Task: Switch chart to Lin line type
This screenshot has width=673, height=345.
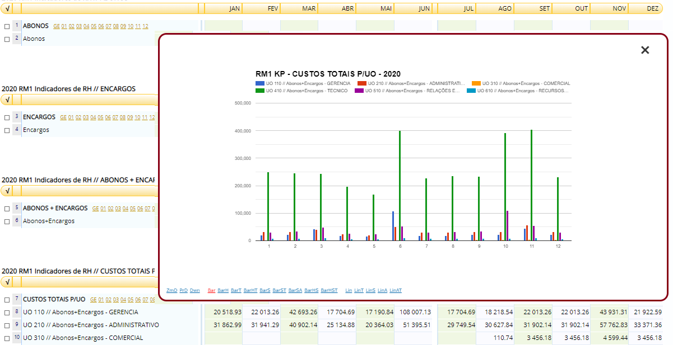Action: coord(349,290)
